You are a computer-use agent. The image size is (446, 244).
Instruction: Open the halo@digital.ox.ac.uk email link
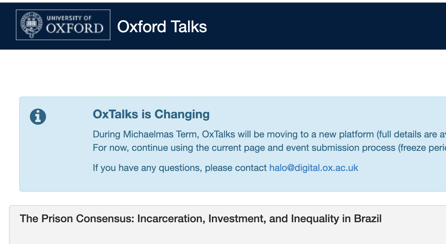click(x=314, y=168)
